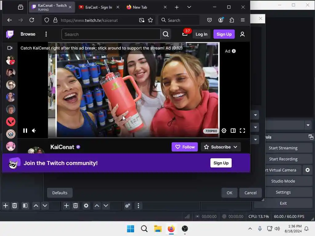Image resolution: width=315 pixels, height=236 pixels.
Task: Open Firefox View recent browsing icon
Action: coord(21,7)
